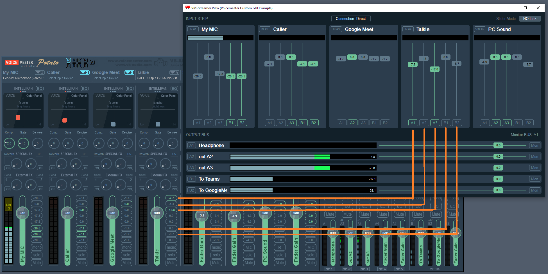Click Headphone bus gain slider handle
Viewport: 548px width, 274px height.
tap(498, 145)
